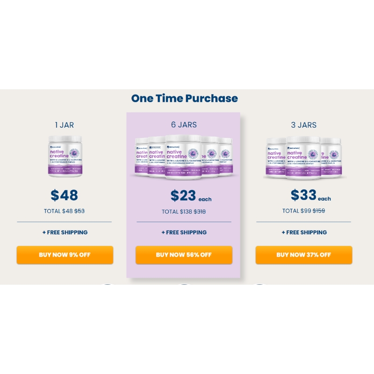The width and height of the screenshot is (374, 374).
Task: Click the BUY NOW 37% OFF button
Action: (x=303, y=255)
